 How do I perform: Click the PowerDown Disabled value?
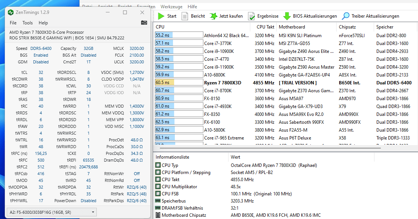tap(89, 201)
